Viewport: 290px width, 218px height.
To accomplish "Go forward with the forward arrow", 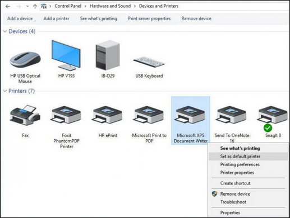I will pos(19,7).
